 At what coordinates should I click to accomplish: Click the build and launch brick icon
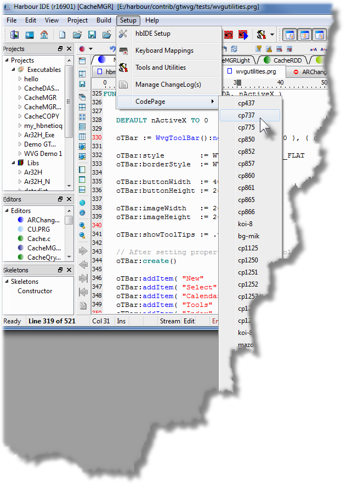243,35
